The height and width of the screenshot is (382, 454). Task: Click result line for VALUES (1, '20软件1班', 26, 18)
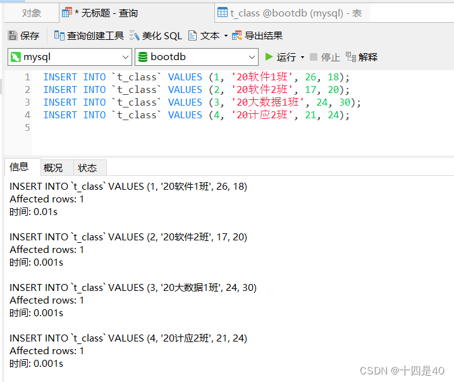[x=128, y=187]
